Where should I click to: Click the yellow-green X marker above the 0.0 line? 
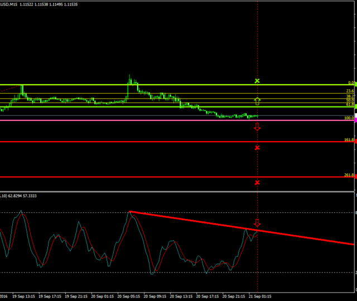click(257, 81)
